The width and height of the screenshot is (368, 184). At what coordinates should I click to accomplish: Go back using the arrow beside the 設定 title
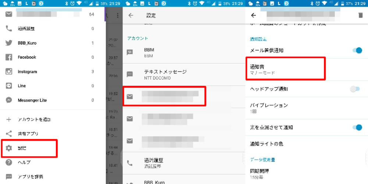coord(131,15)
